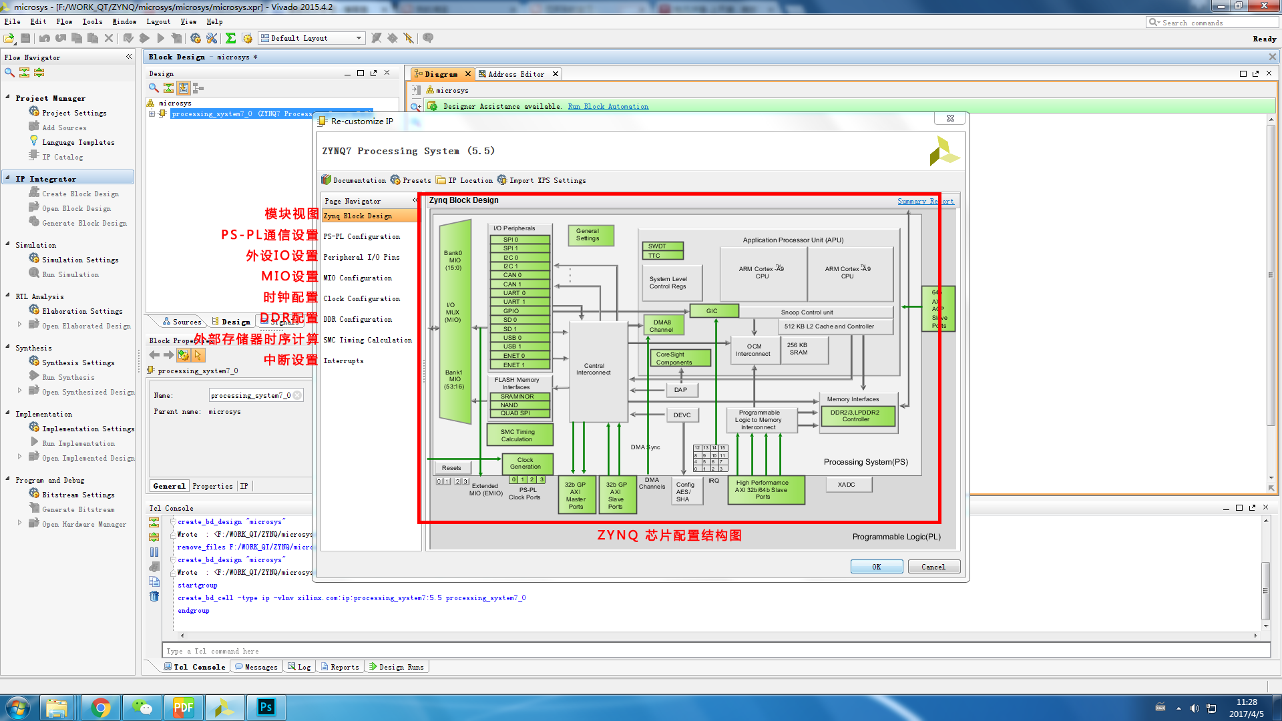Open Photoshop from the taskbar
Image resolution: width=1282 pixels, height=721 pixels.
click(266, 707)
